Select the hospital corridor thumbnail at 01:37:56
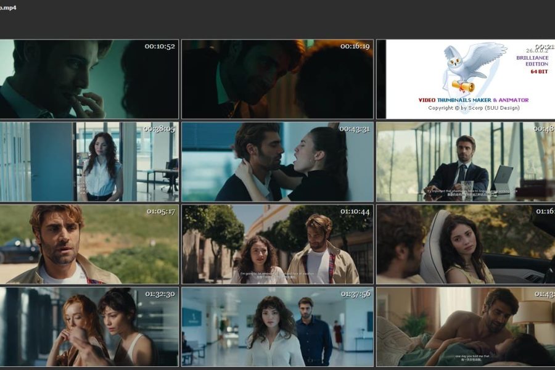Viewport: 555px width, 370px height. [x=277, y=327]
